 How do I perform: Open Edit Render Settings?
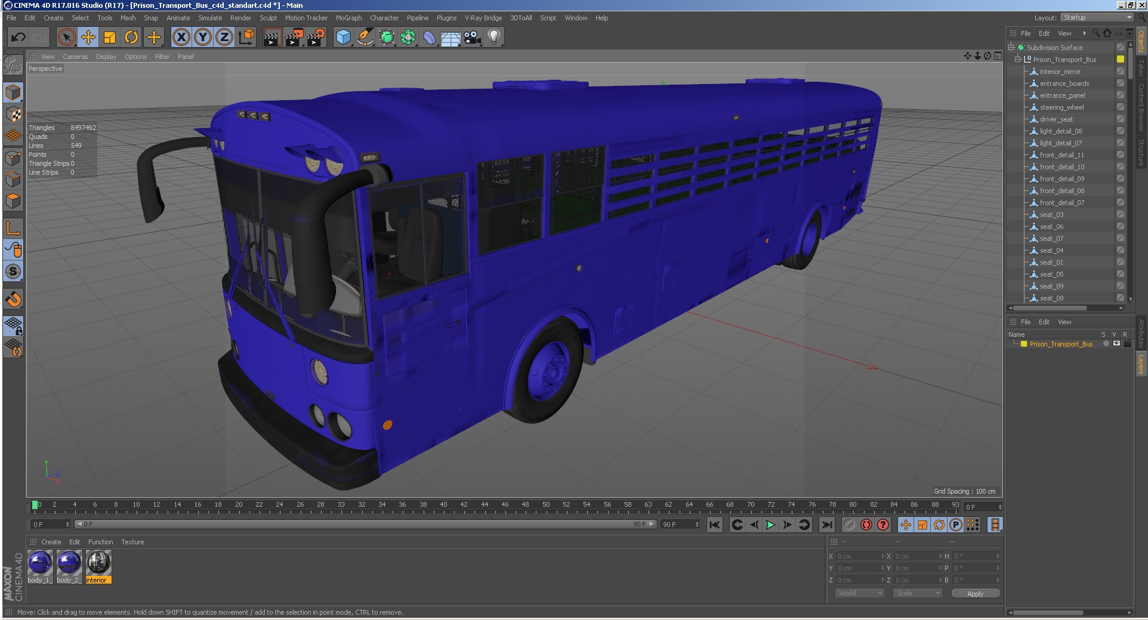point(316,38)
